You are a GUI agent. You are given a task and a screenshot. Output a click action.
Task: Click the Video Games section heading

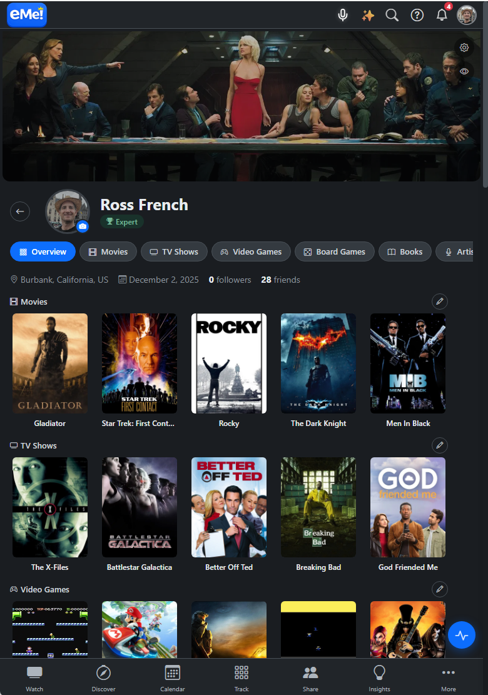coord(40,589)
